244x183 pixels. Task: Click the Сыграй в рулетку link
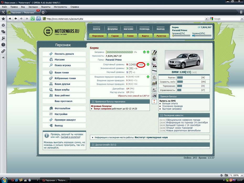click(x=70, y=137)
